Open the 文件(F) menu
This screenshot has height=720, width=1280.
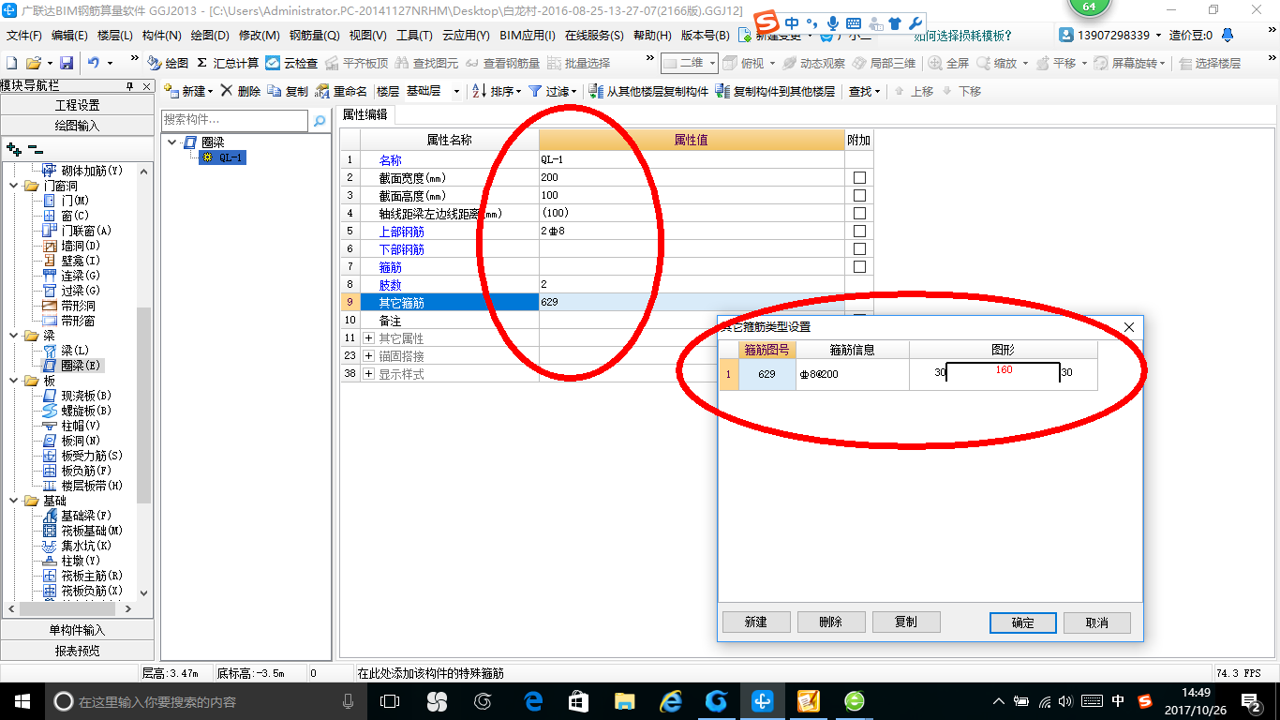23,36
